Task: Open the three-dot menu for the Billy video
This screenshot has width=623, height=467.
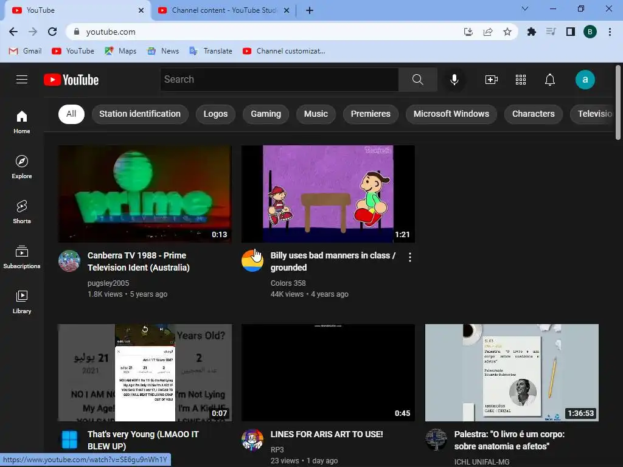Action: click(409, 257)
